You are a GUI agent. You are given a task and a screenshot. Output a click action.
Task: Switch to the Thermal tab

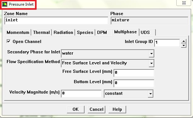point(41,32)
